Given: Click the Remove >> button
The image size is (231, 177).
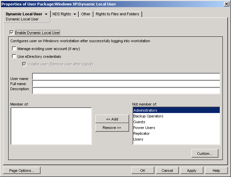Looking at the screenshot, I should click(x=112, y=128).
